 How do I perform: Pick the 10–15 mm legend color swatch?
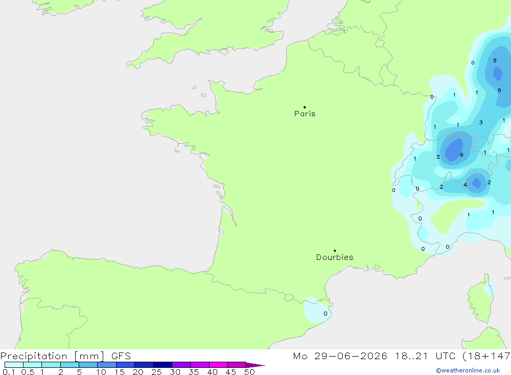(107, 365)
